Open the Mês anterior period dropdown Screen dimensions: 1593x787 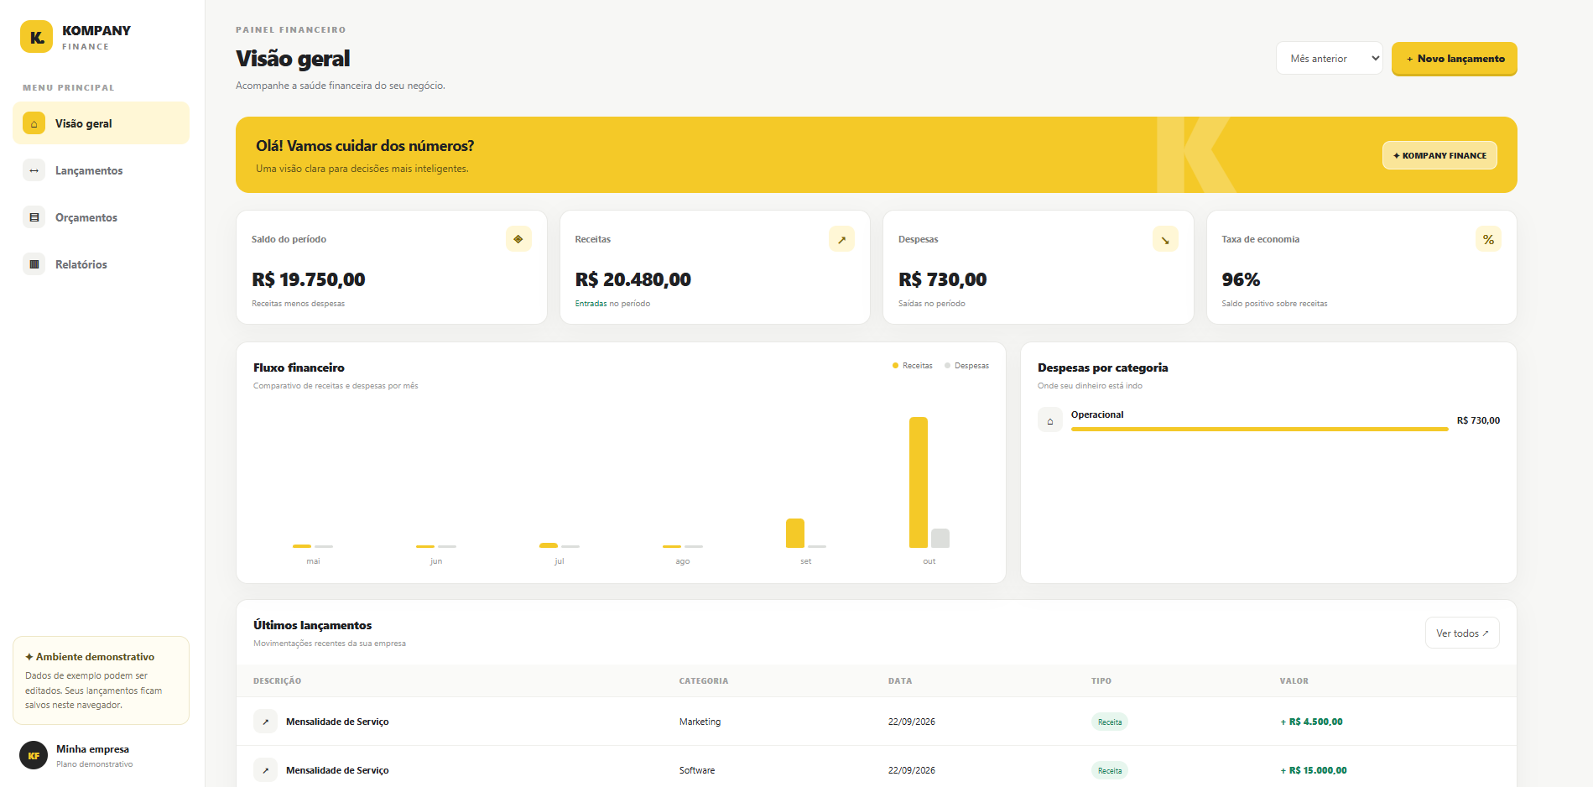(1330, 59)
